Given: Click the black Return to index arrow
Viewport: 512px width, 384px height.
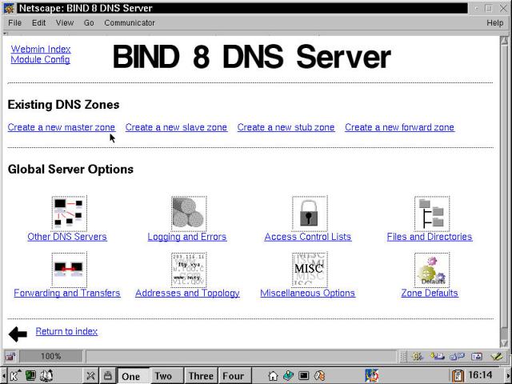Looking at the screenshot, I should pyautogui.click(x=18, y=334).
